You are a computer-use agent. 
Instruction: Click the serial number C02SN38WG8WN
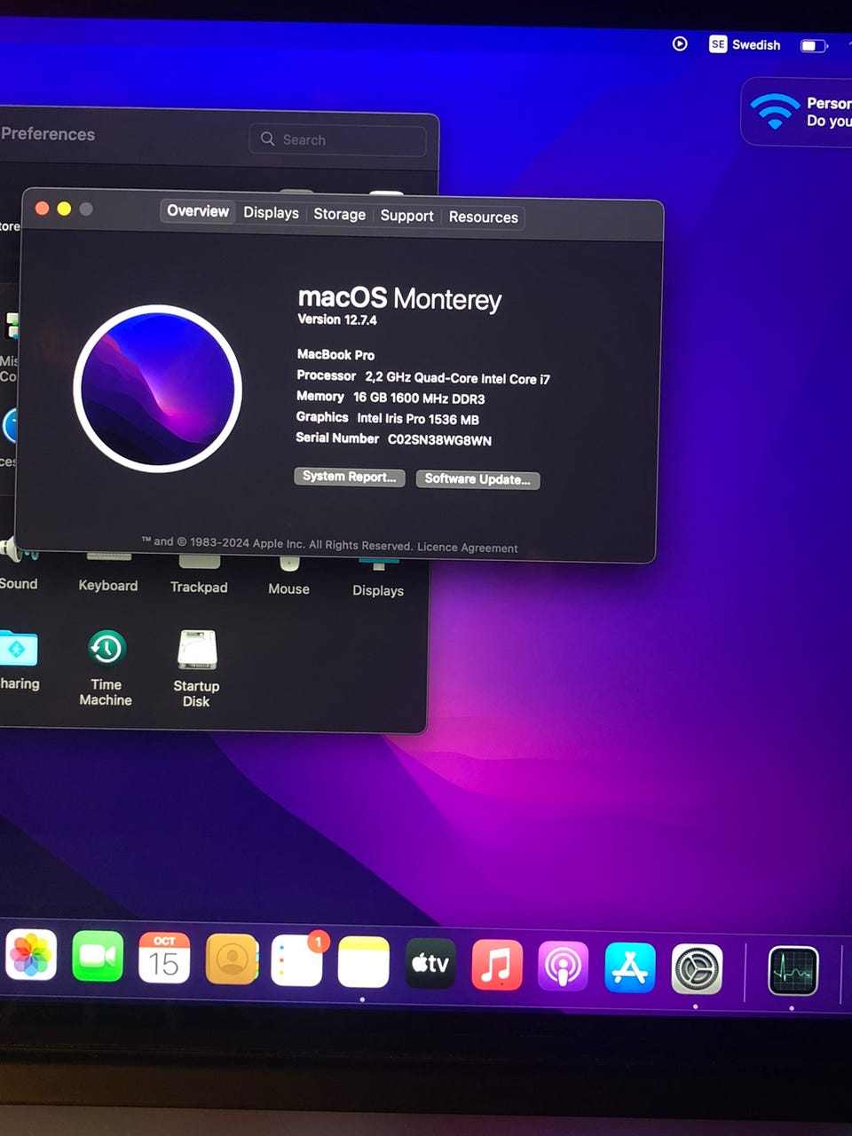(x=439, y=440)
